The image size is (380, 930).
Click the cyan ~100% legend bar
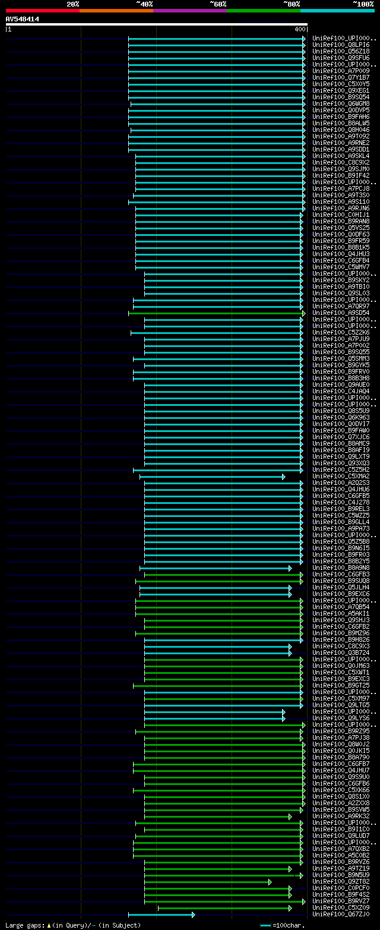click(337, 11)
